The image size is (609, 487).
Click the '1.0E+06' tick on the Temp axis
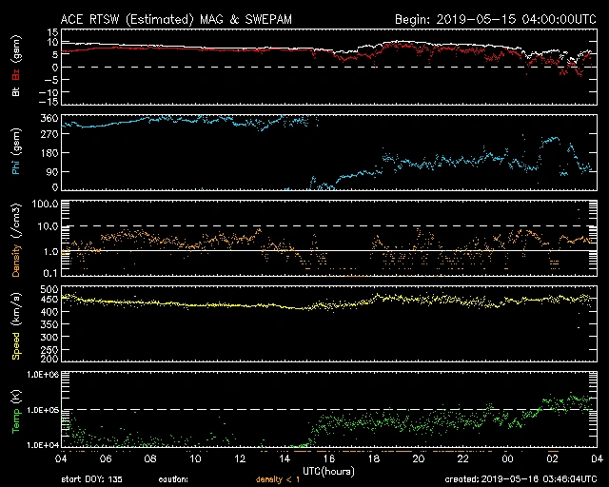point(43,375)
